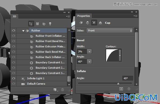Click the Inflate Angle slider handle
This screenshot has height=104, width=160.
(118, 84)
